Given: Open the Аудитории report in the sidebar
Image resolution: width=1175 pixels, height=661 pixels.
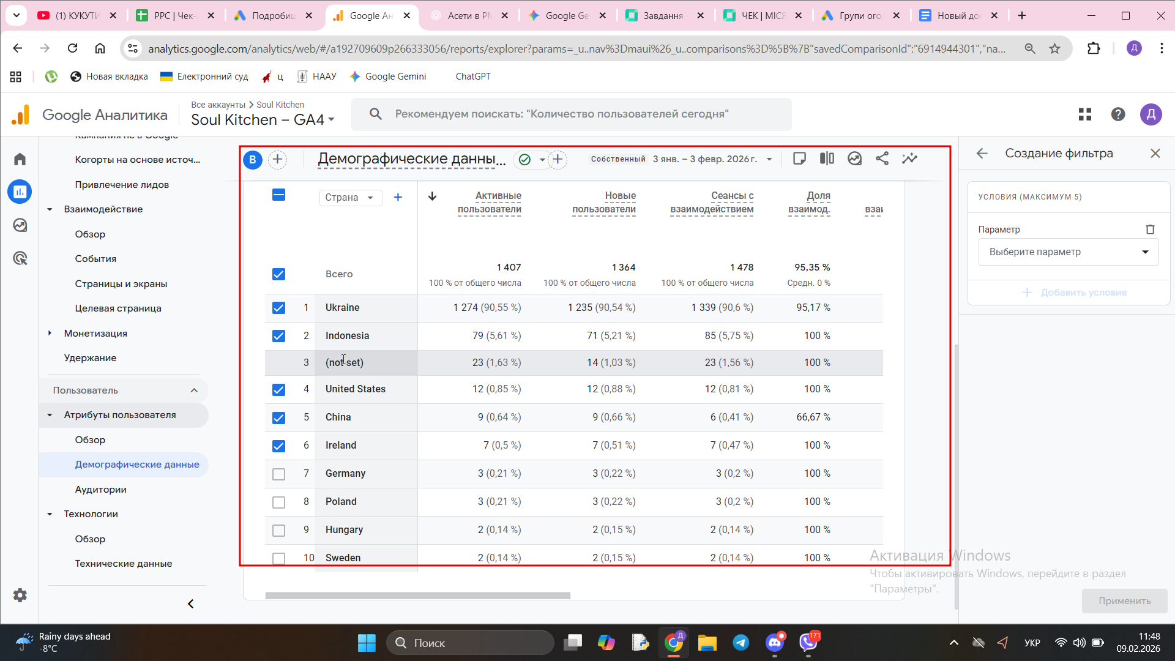Looking at the screenshot, I should [x=100, y=490].
